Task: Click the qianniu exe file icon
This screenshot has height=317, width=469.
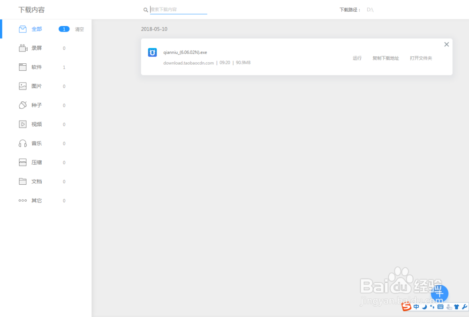Action: [x=152, y=53]
